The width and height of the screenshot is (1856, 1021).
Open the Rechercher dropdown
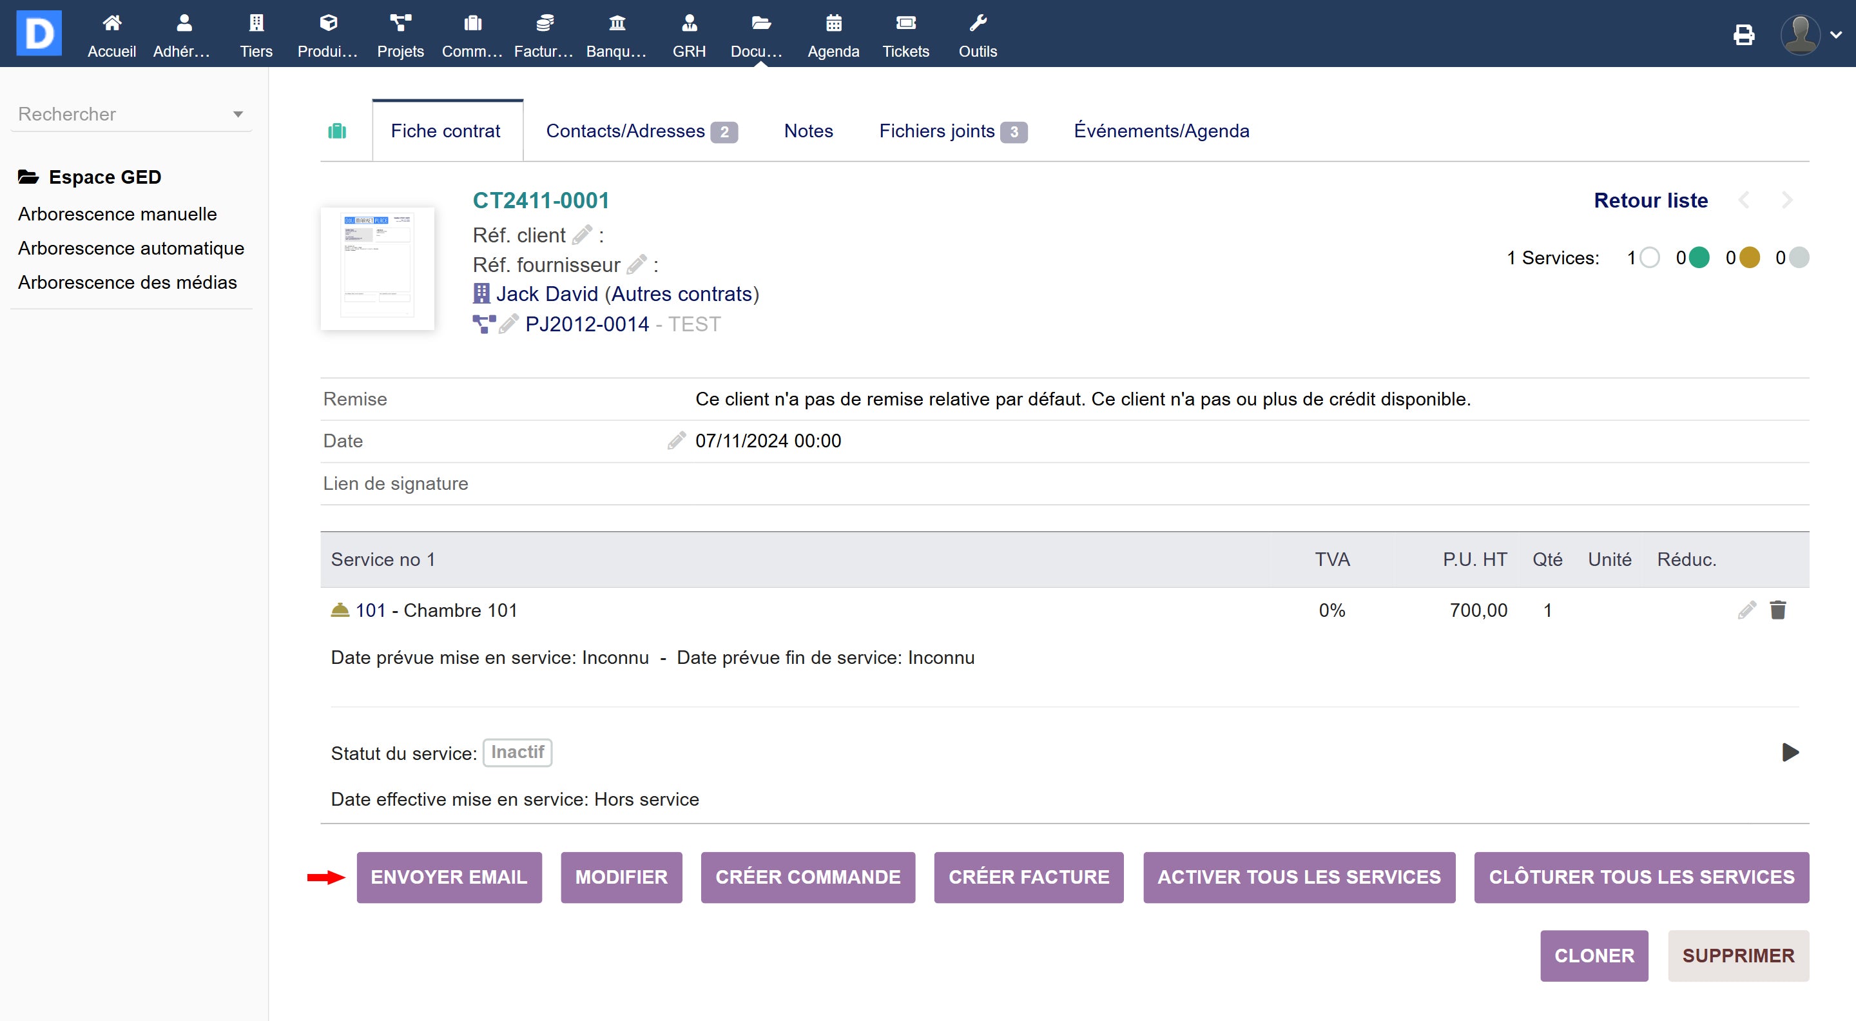pos(131,114)
